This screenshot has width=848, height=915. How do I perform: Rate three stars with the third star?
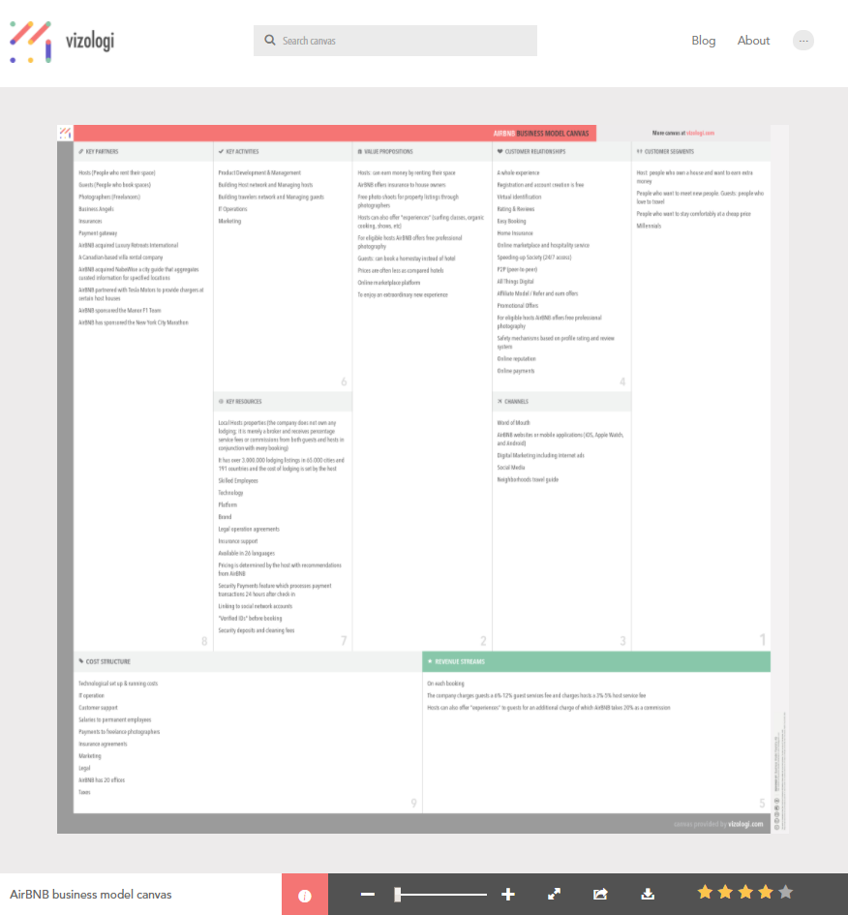coord(745,892)
